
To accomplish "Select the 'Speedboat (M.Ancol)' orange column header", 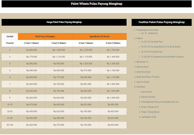I will pos(100,36).
